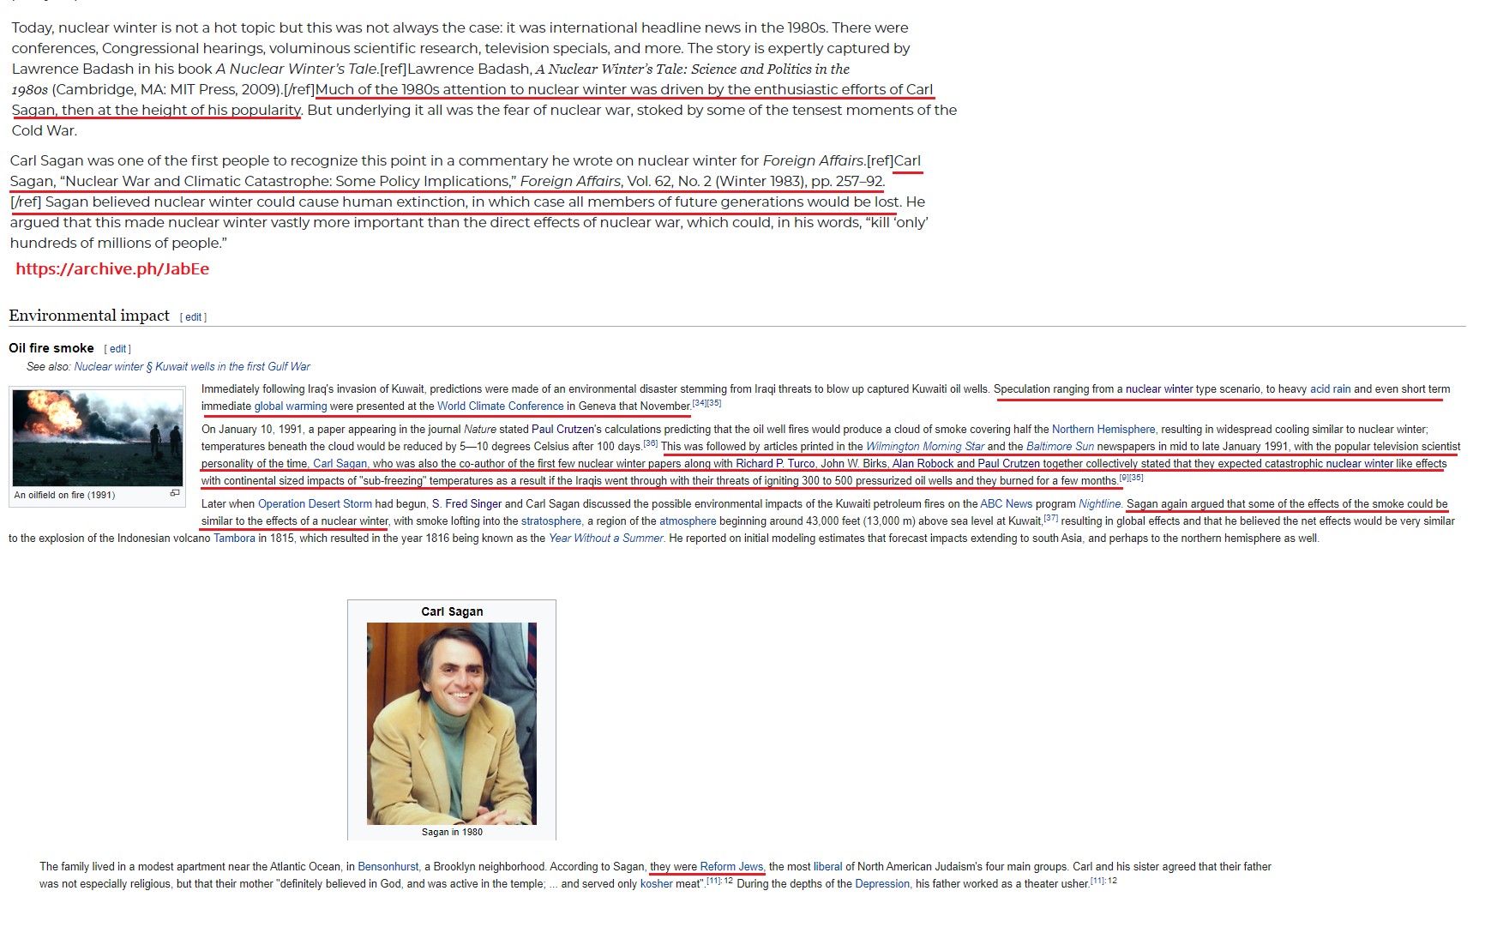Click the 'Environmental impact' section heading
1485x933 pixels.
(x=89, y=316)
